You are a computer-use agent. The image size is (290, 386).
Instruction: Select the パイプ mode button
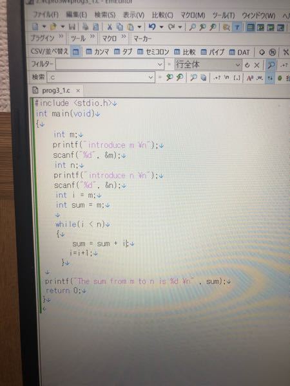213,52
